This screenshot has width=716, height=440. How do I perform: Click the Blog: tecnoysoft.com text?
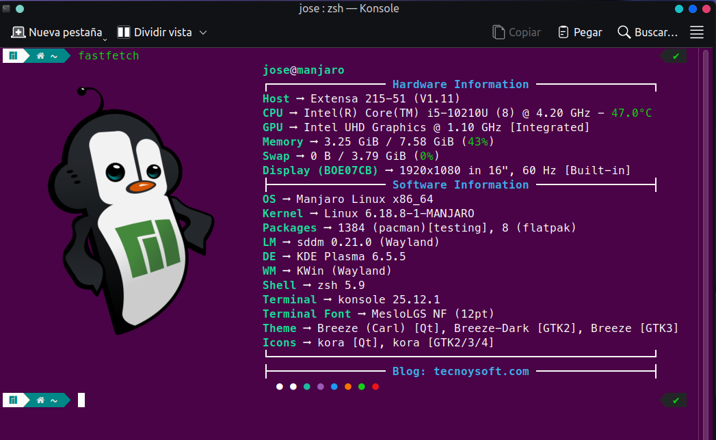pyautogui.click(x=460, y=372)
